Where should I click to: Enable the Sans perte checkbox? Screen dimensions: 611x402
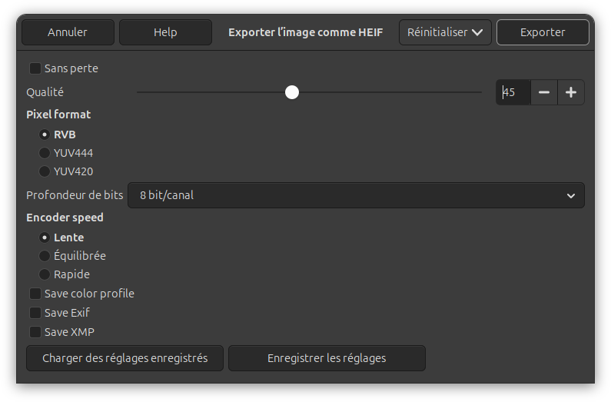[x=35, y=68]
